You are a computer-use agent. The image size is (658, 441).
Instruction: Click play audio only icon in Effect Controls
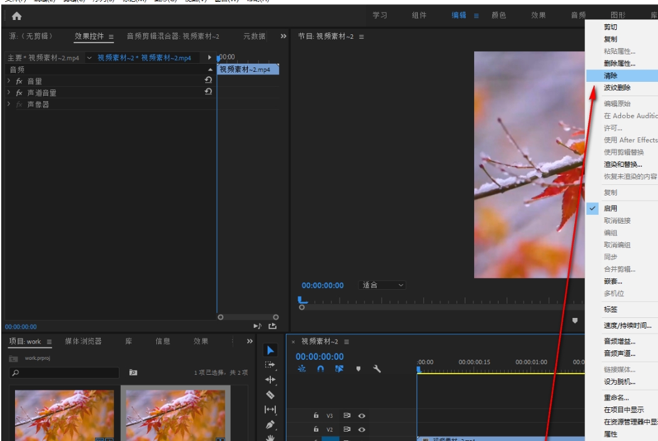pyautogui.click(x=257, y=325)
